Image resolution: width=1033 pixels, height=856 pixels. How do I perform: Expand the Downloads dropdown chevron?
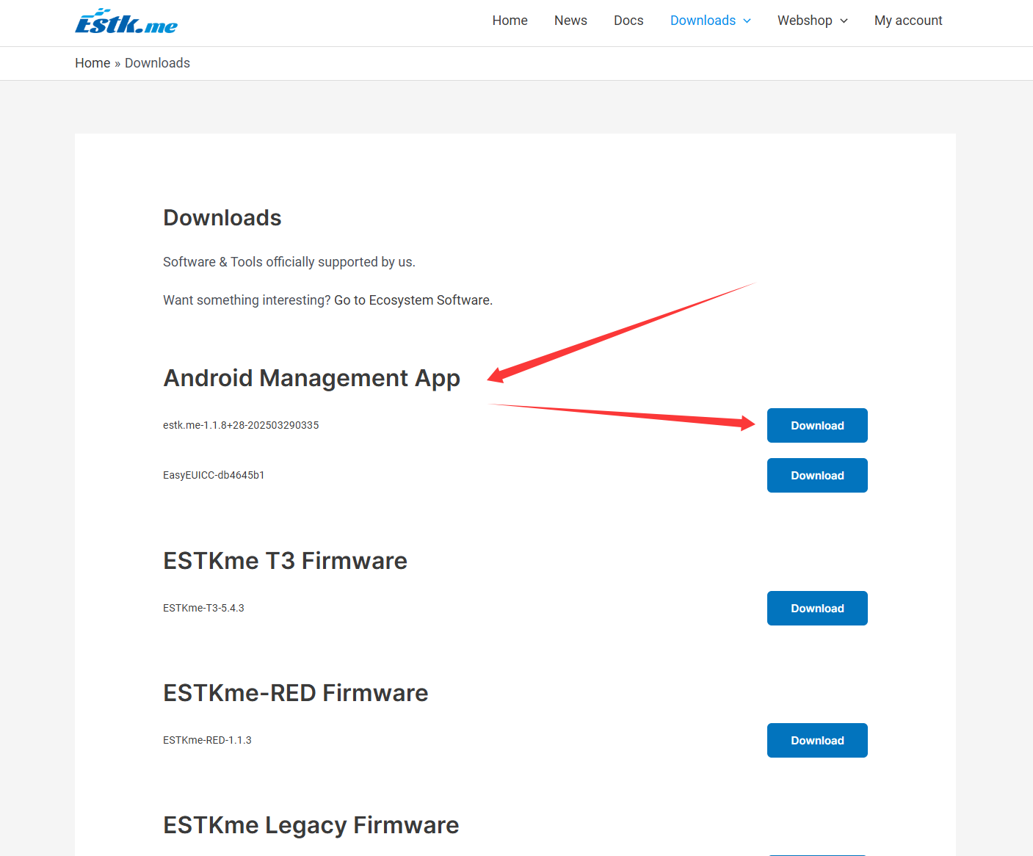click(x=747, y=21)
